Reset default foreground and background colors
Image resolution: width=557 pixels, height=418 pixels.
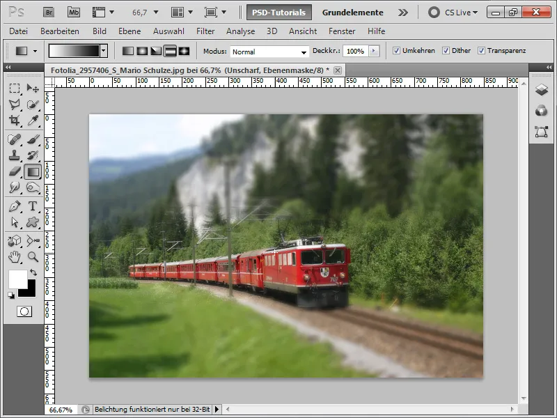pyautogui.click(x=11, y=295)
